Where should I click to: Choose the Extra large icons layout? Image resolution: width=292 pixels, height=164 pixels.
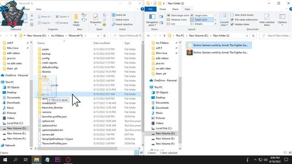(178, 15)
